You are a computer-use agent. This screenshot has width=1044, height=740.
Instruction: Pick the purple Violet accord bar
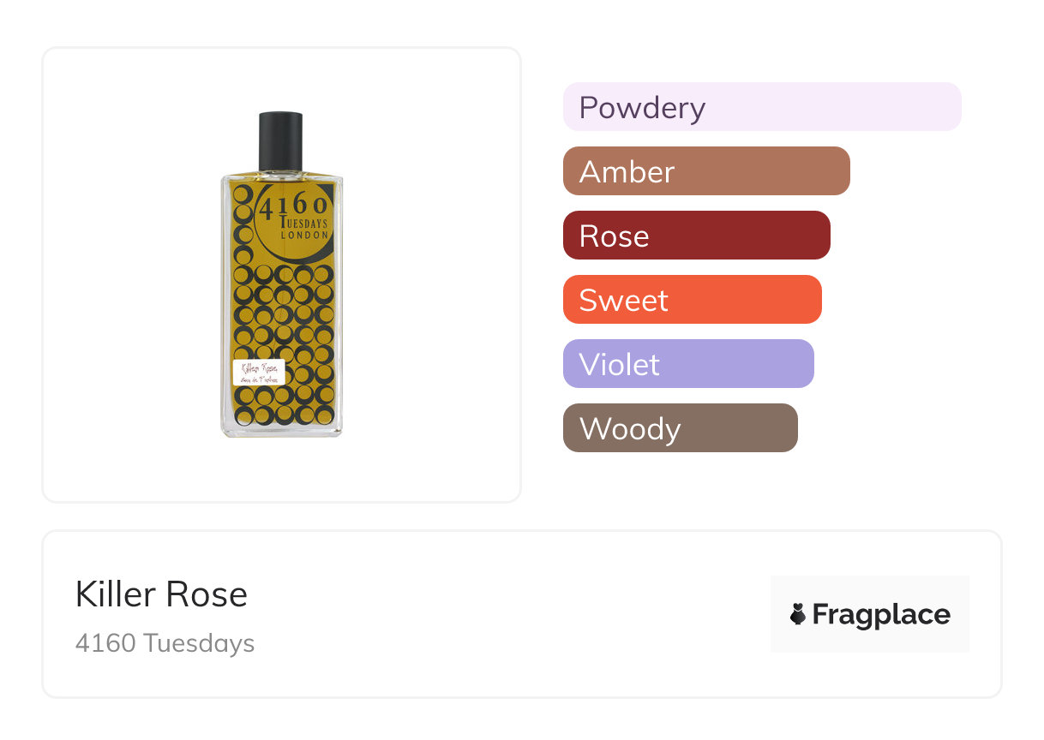688,364
